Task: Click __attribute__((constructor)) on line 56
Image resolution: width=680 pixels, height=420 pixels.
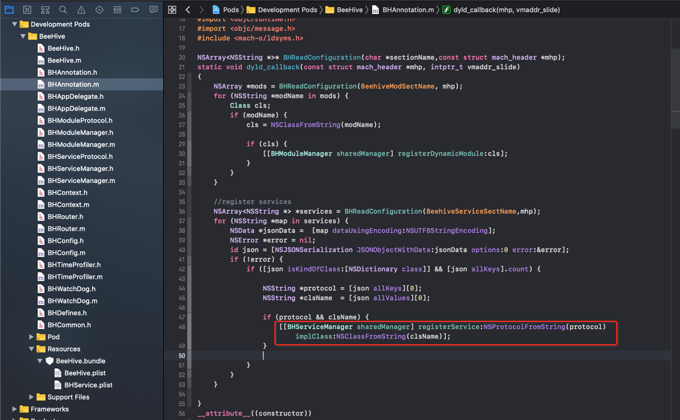Action: (255, 413)
